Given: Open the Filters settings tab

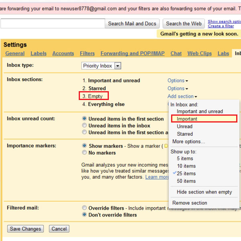Looking at the screenshot, I should [x=87, y=53].
